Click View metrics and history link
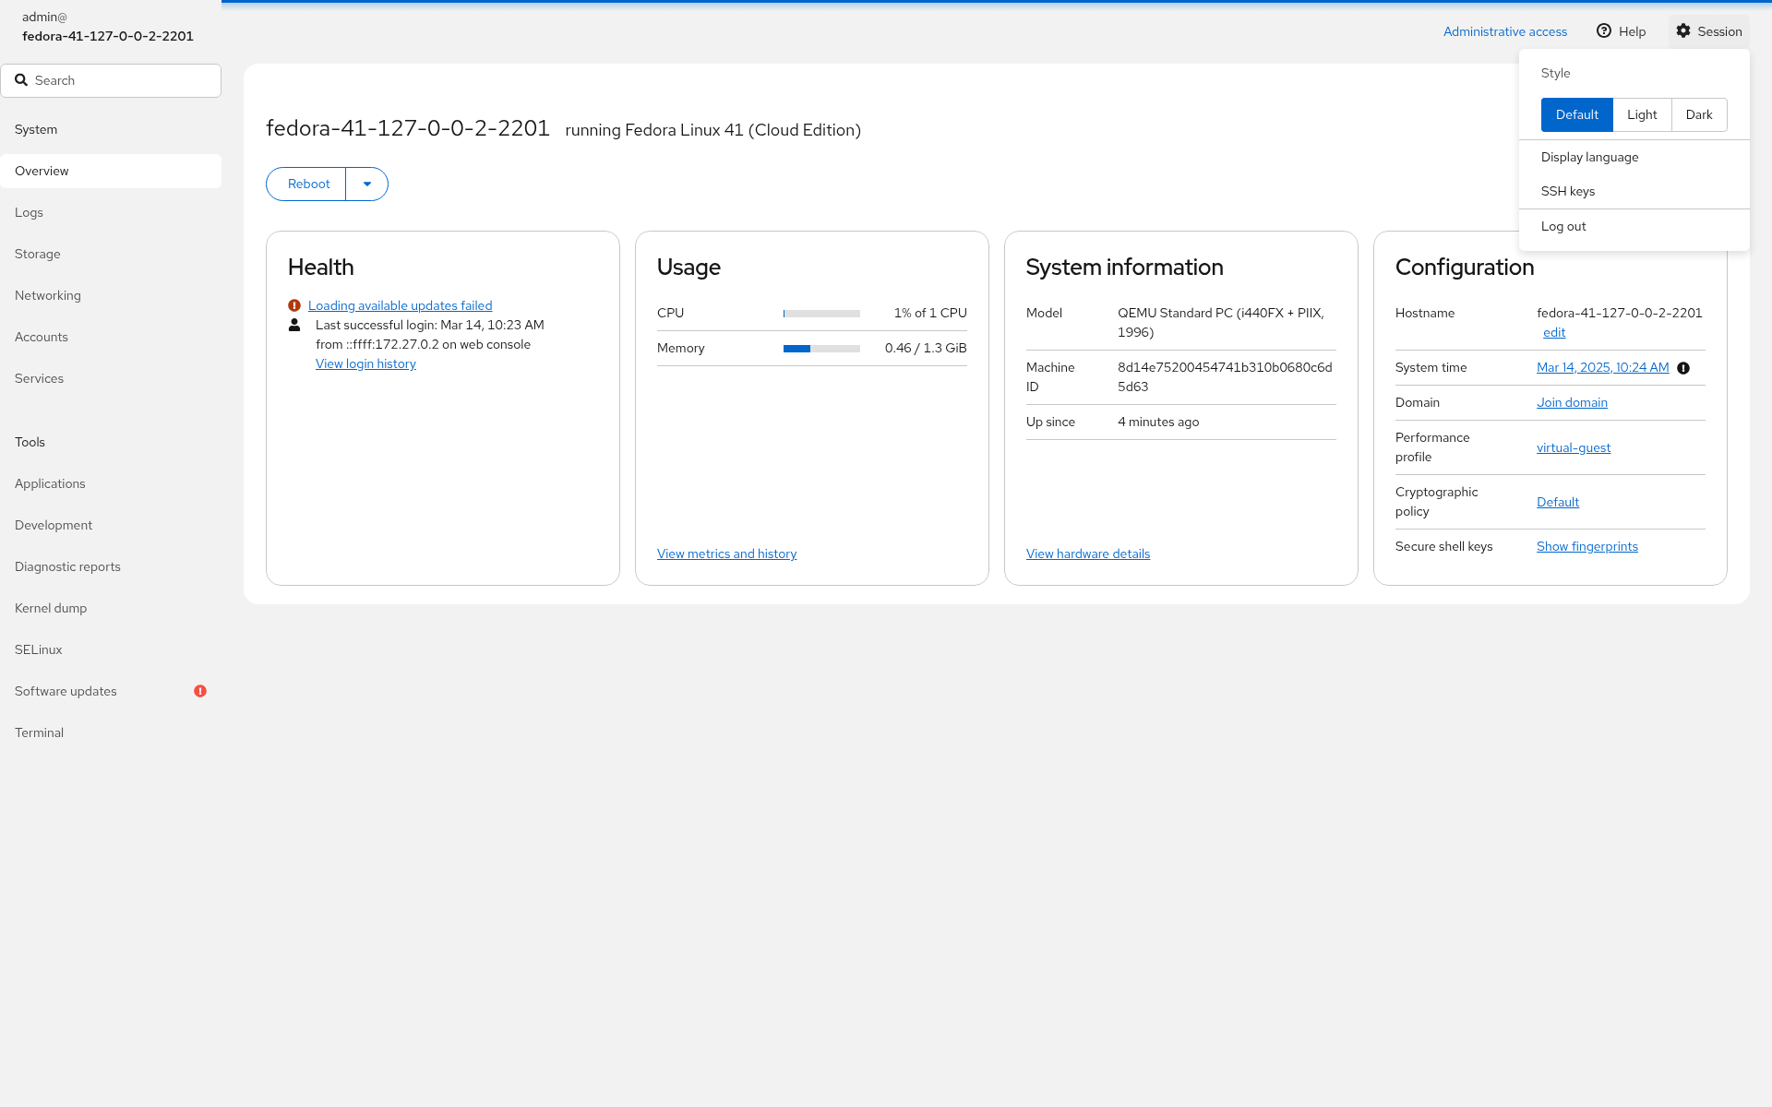This screenshot has width=1772, height=1107. [x=726, y=553]
